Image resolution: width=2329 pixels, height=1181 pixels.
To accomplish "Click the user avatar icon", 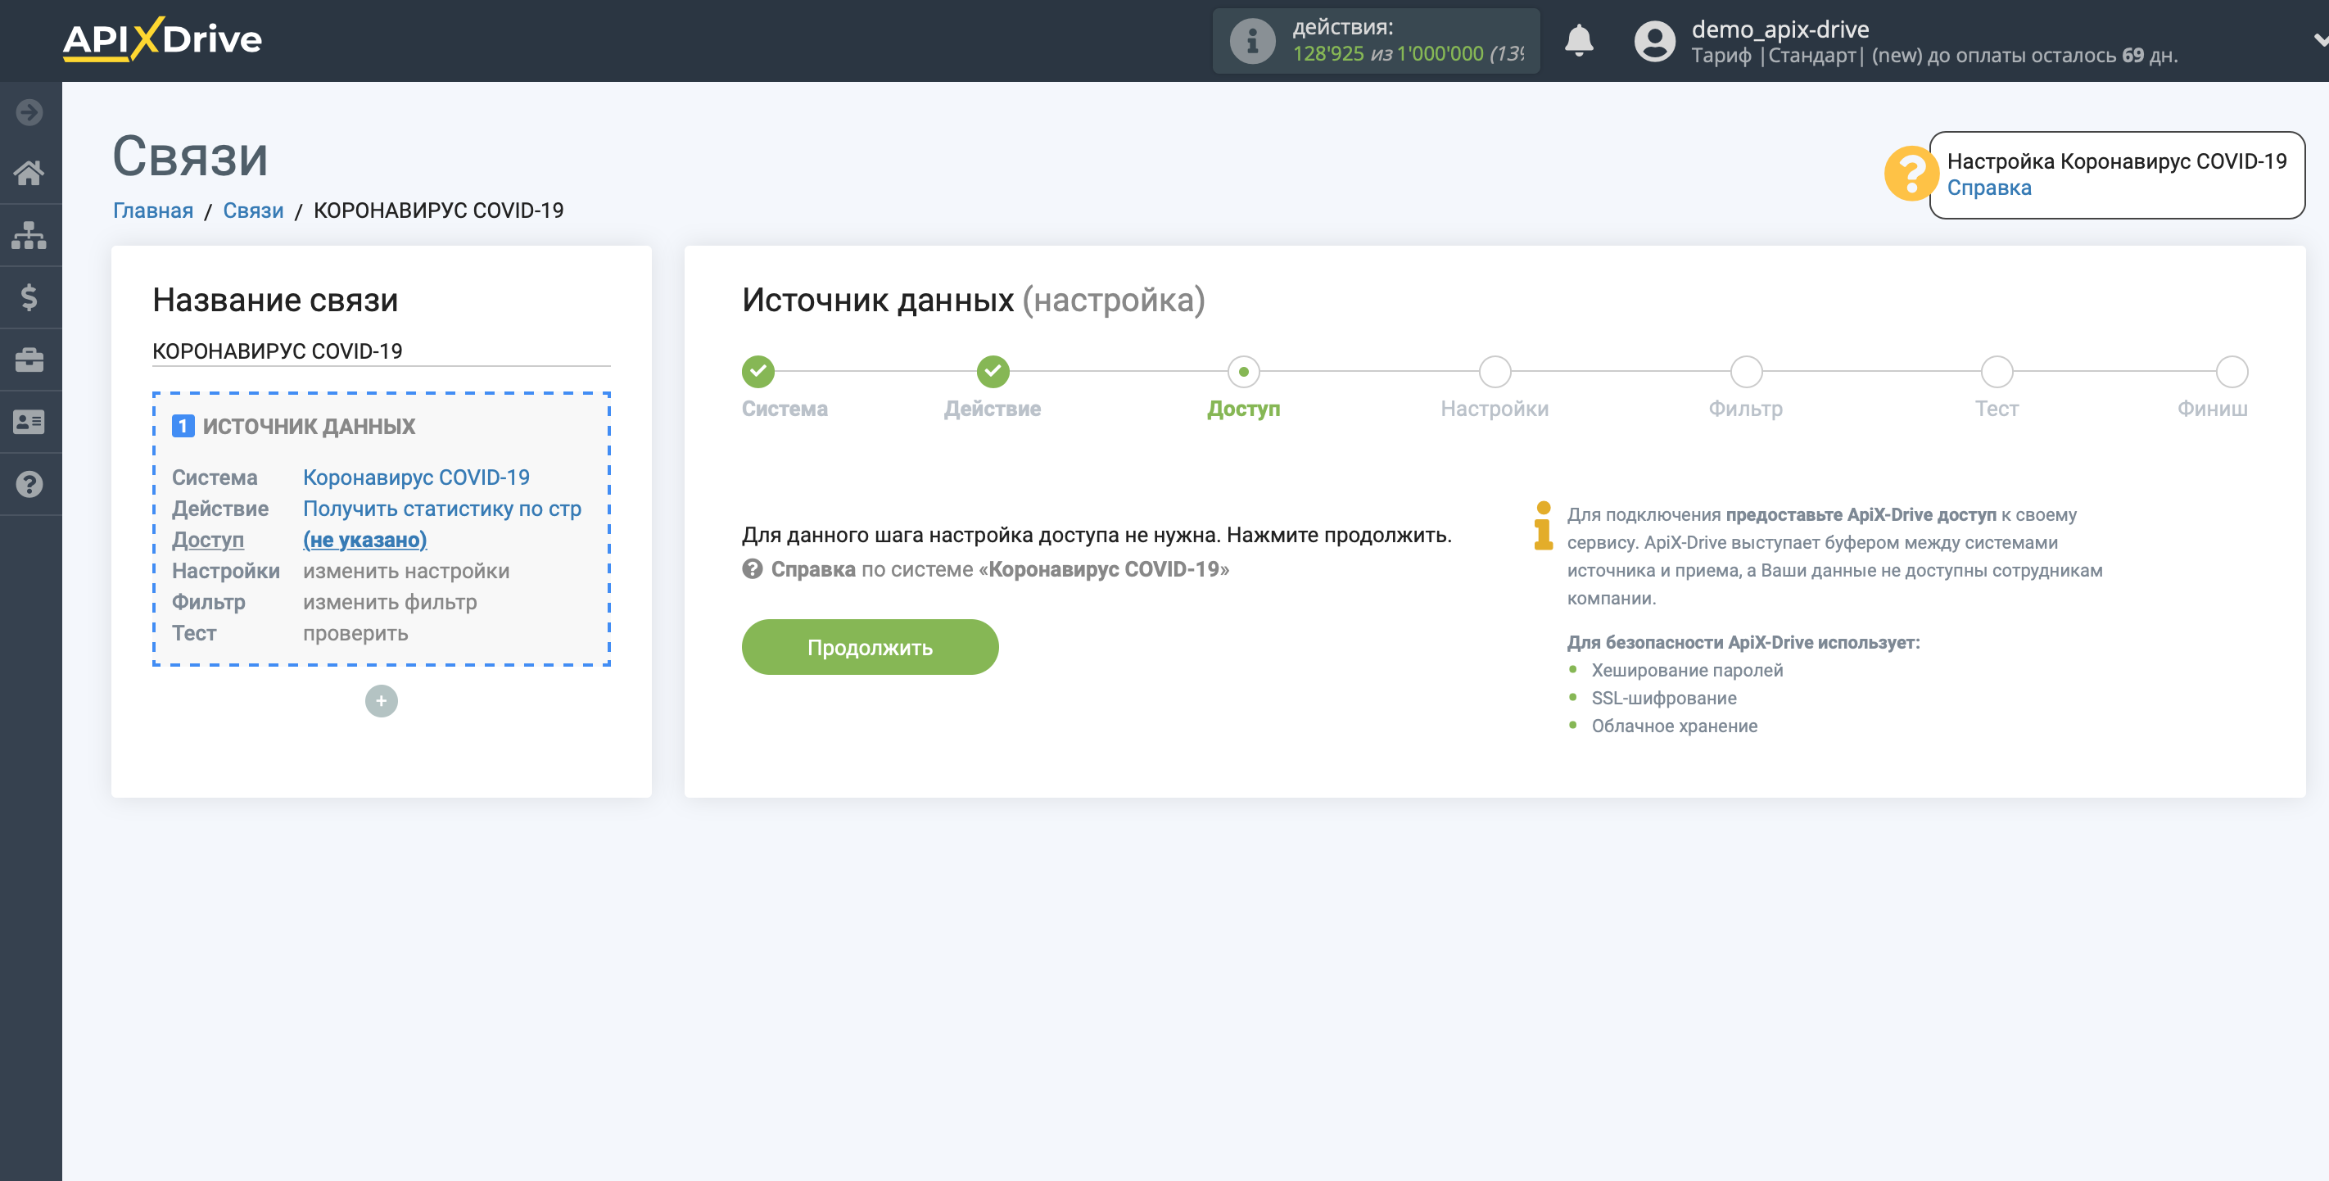I will (x=1654, y=42).
